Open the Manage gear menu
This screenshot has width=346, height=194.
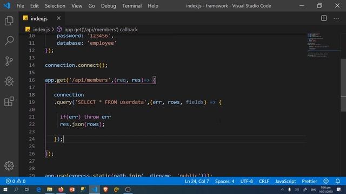[x=9, y=165]
